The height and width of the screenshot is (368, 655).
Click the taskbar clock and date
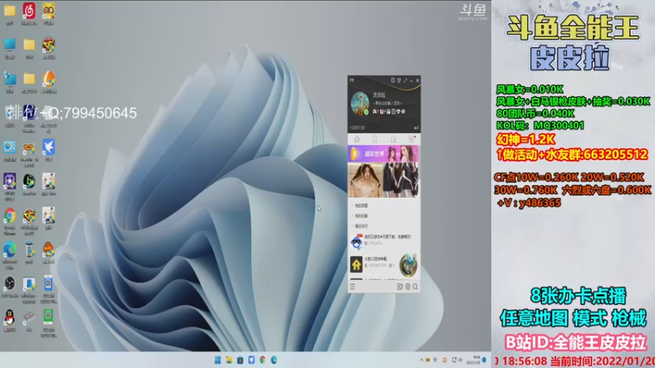pyautogui.click(x=473, y=360)
